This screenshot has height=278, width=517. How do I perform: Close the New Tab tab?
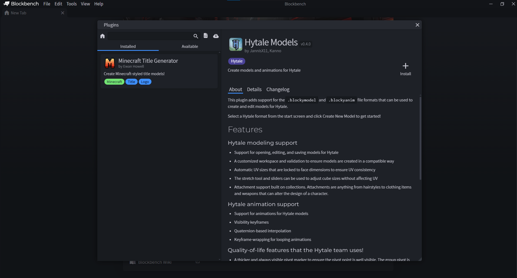tap(62, 13)
